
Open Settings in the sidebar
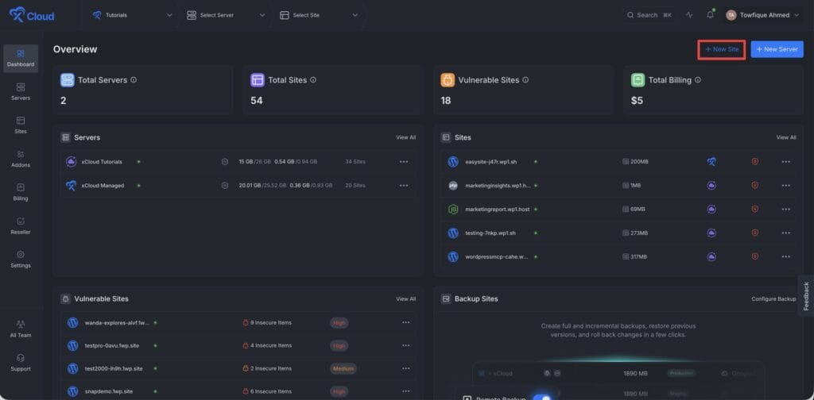[x=21, y=260]
